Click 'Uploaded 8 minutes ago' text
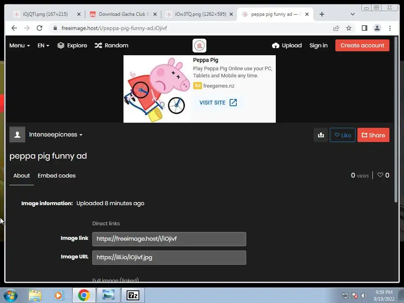 [x=110, y=203]
